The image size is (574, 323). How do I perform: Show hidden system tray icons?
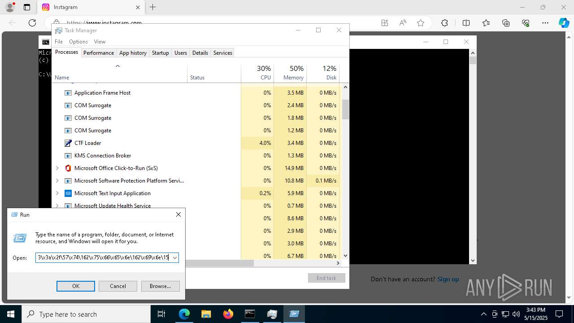click(483, 314)
